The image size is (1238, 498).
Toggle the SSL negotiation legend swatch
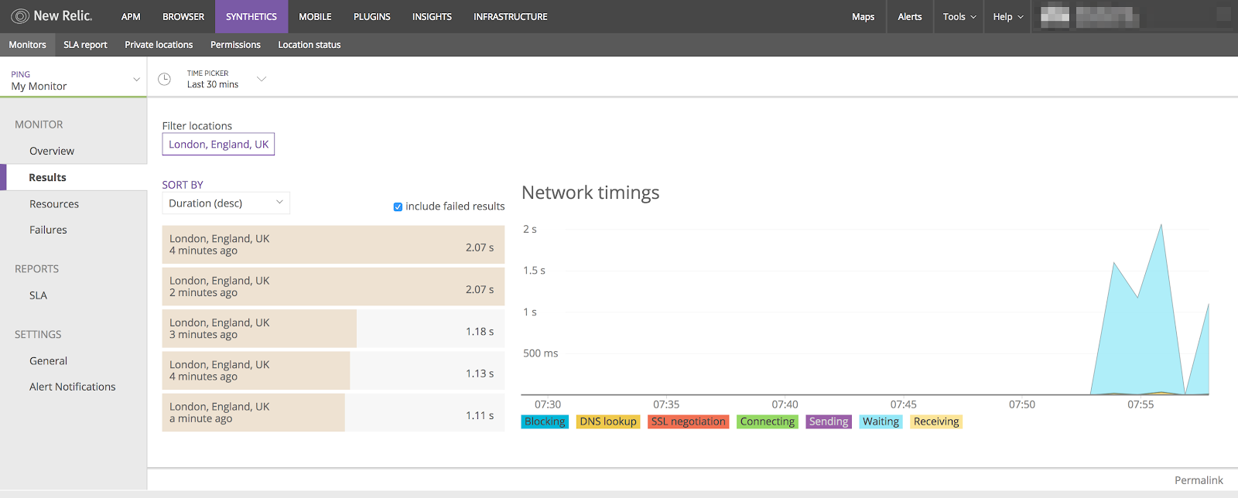coord(689,421)
